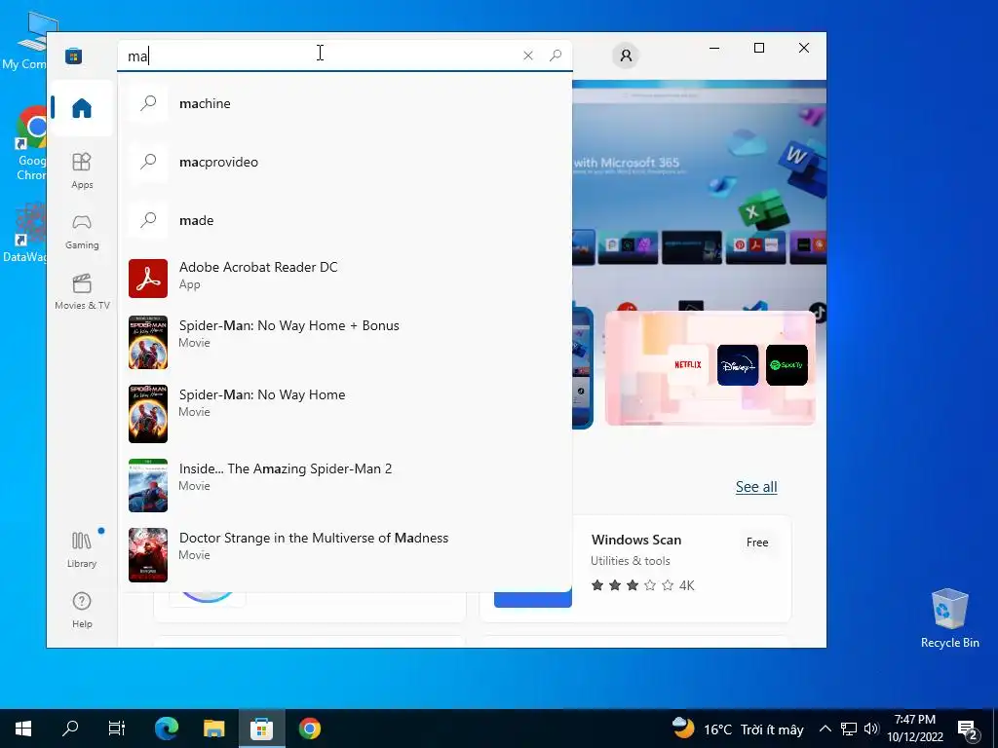Select the Google Chrome desktop shortcut

click(x=30, y=144)
